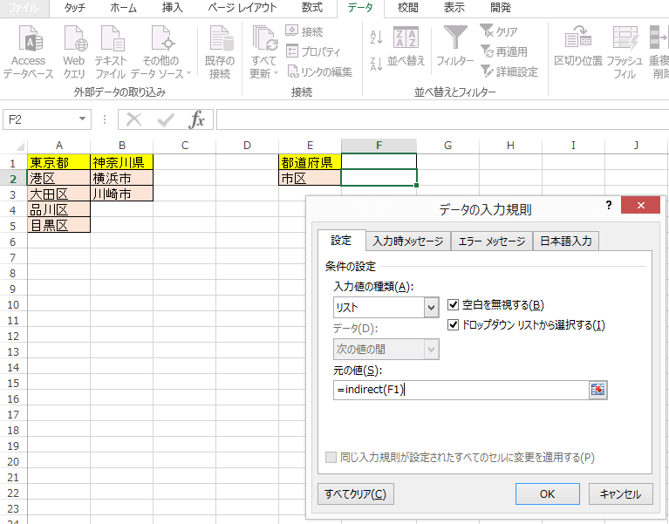Click the すべてクリア button
This screenshot has width=669, height=524.
355,494
